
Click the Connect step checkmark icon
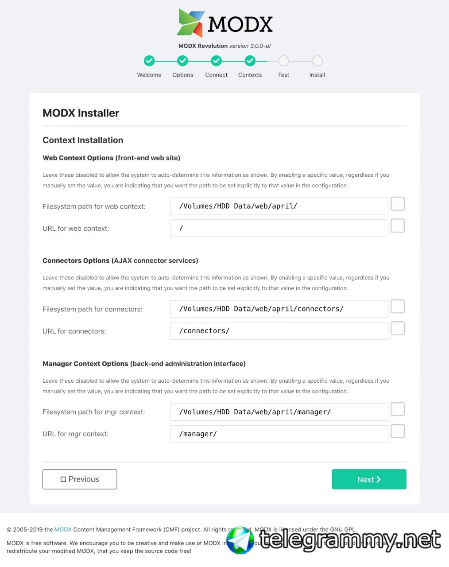[216, 61]
